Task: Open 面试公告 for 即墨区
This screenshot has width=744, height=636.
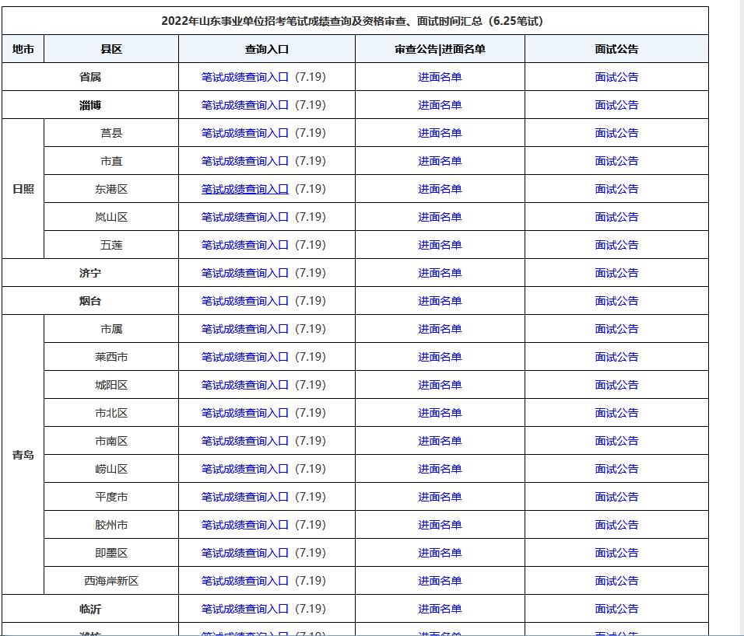Action: 617,552
